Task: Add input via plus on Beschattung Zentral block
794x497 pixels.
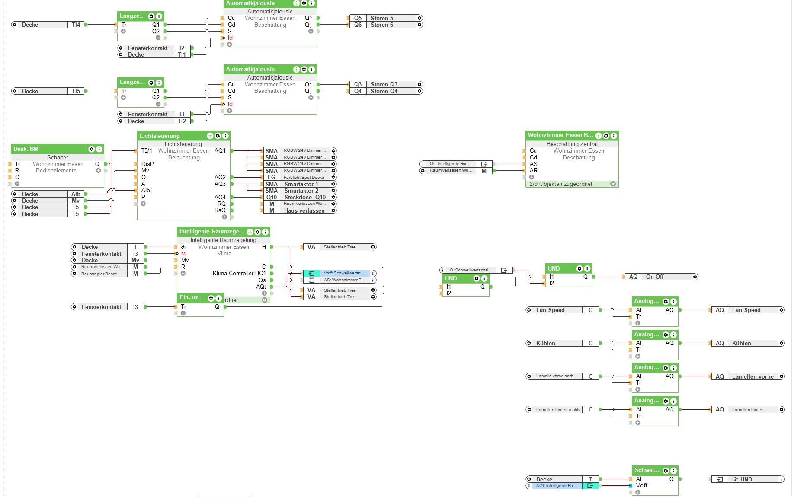Action: pos(531,177)
